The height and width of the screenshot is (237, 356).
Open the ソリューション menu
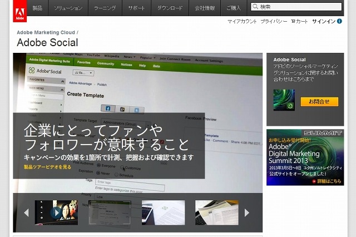click(68, 8)
